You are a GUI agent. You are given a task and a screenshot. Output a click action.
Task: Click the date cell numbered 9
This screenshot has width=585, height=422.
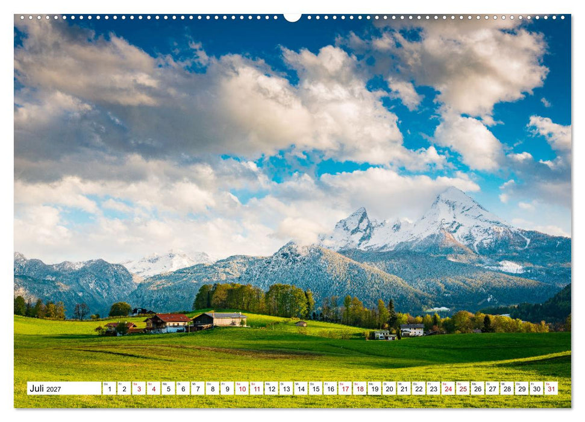click(227, 388)
